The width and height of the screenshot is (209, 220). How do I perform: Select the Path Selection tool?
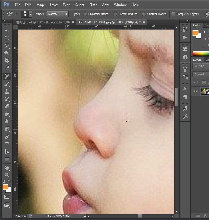[x=7, y=152]
